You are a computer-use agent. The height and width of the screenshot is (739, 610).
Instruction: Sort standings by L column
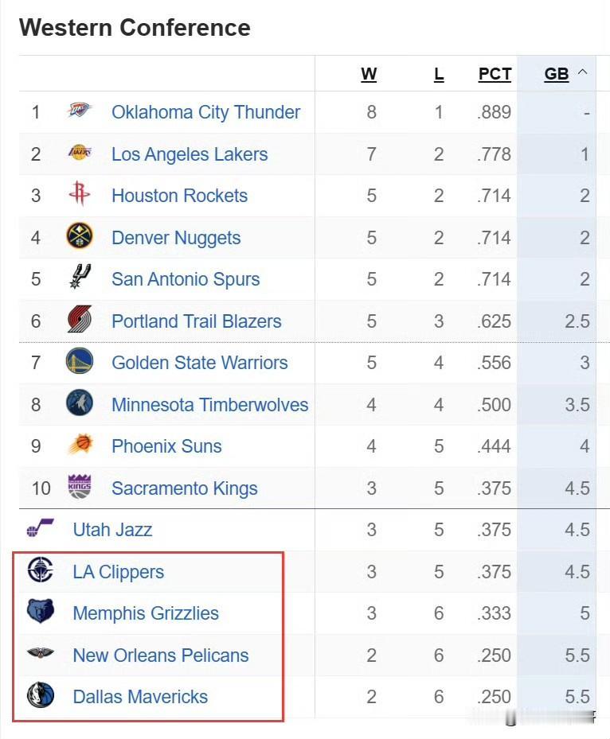439,75
